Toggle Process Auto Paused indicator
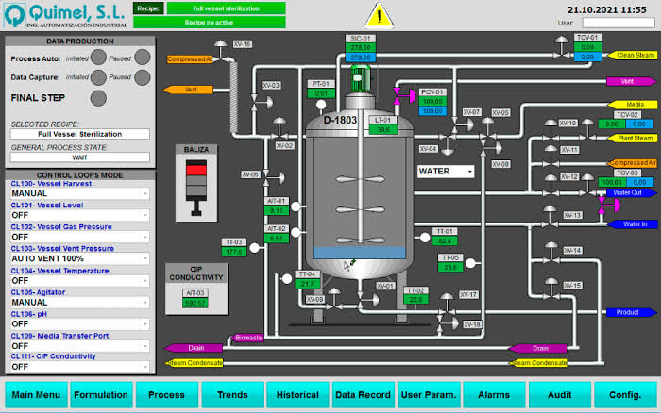The height and width of the screenshot is (413, 661). pos(143,58)
